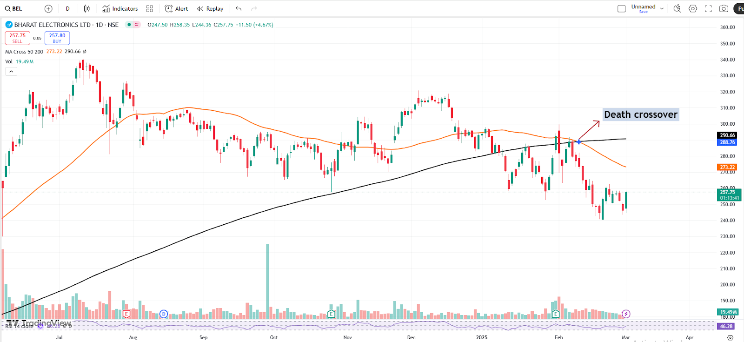Click the black 290.66 MA value
This screenshot has width=744, height=342.
73,52
